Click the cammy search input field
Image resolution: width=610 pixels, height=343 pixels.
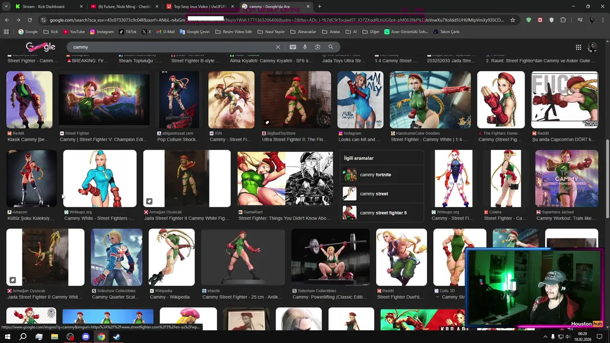click(172, 47)
